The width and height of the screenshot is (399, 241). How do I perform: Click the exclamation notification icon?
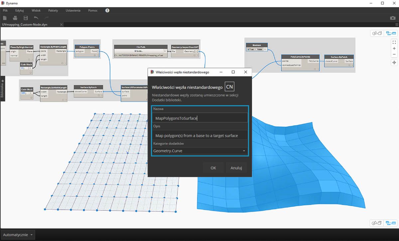(x=107, y=10)
